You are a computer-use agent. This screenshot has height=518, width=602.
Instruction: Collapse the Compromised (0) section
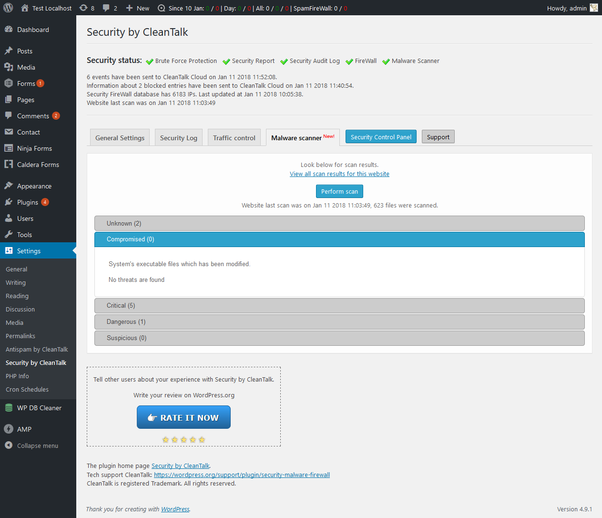339,239
